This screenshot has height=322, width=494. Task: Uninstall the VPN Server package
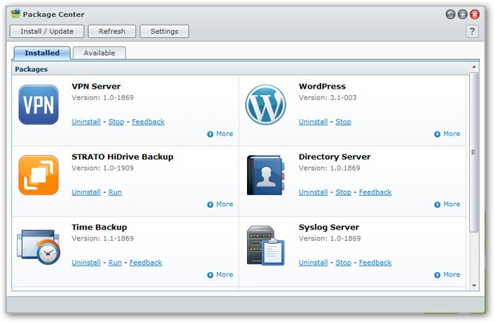pos(86,122)
